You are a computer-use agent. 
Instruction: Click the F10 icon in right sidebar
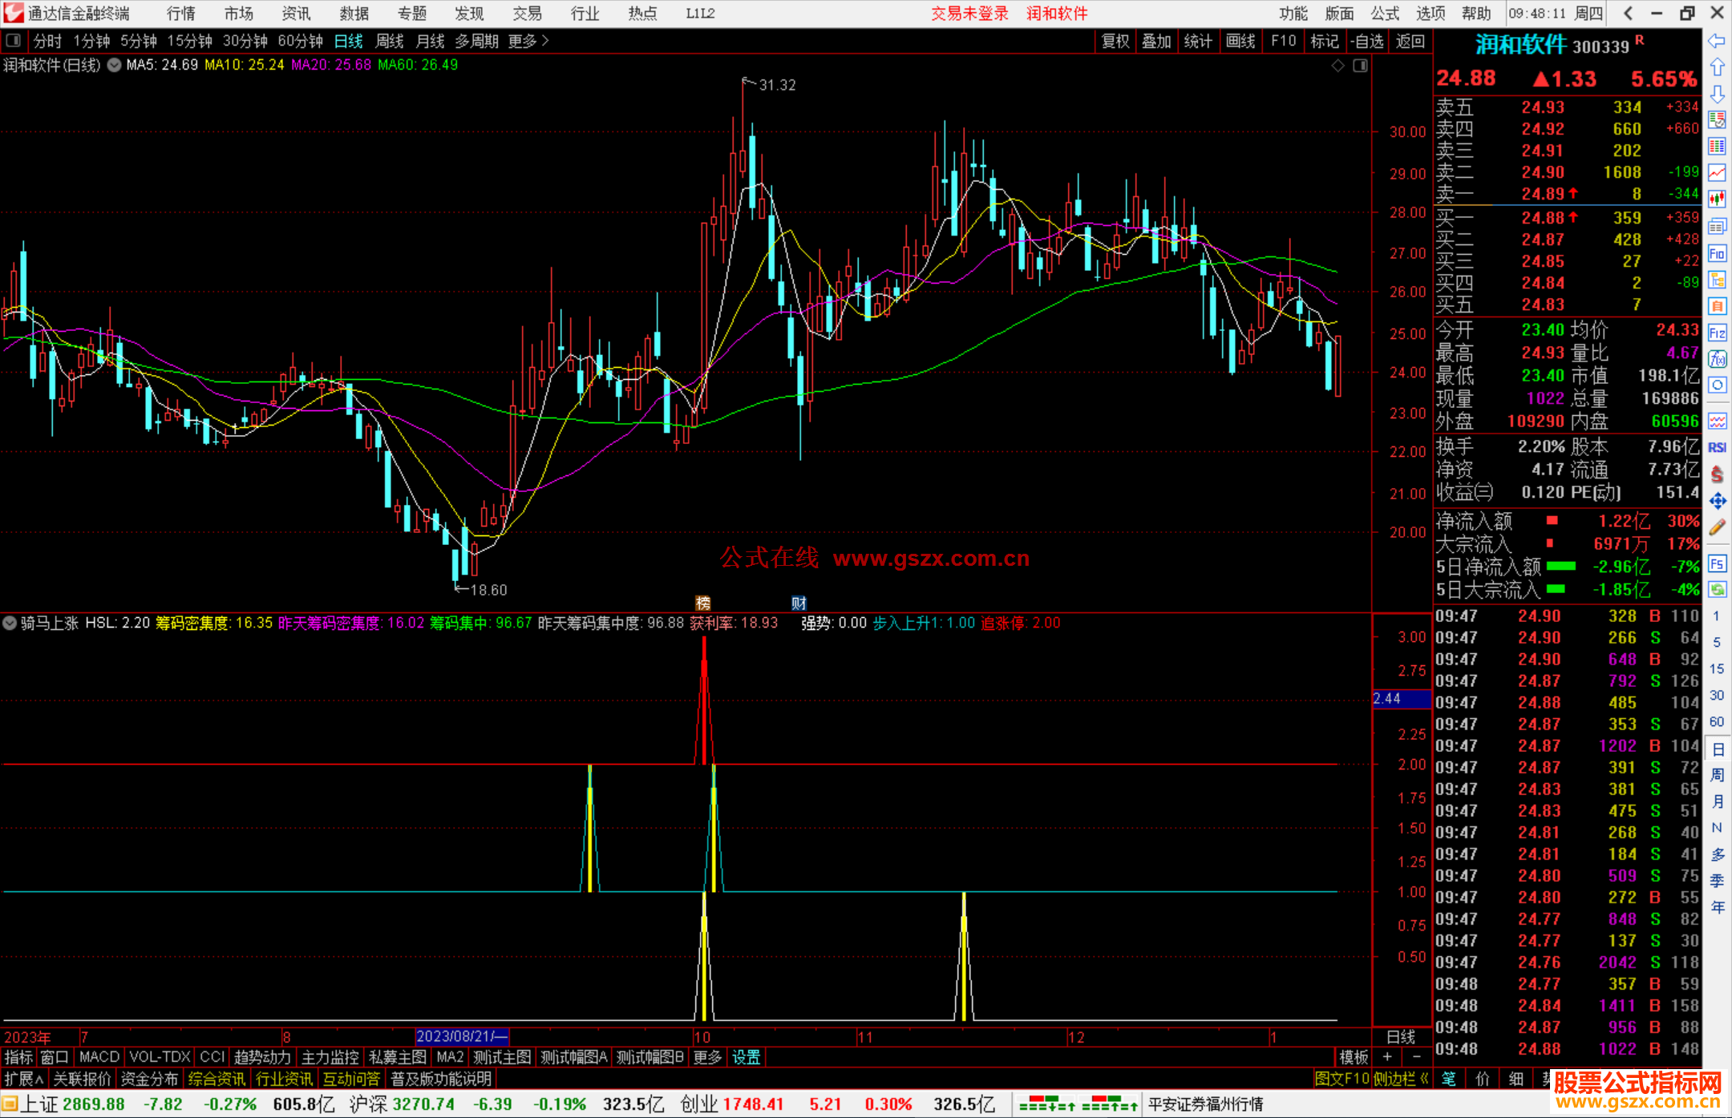coord(1717,254)
